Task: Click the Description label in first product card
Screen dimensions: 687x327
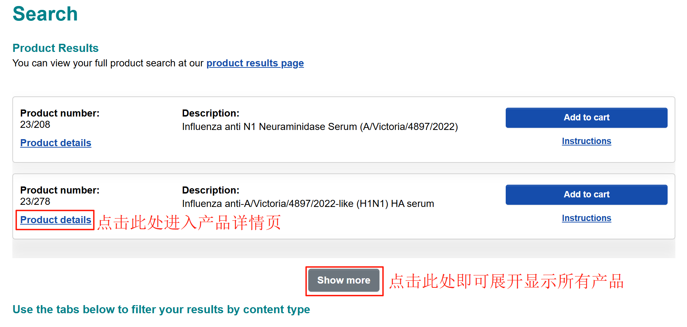Action: pos(211,113)
